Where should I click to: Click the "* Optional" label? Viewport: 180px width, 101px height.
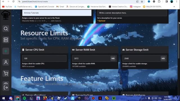[x=101, y=21]
